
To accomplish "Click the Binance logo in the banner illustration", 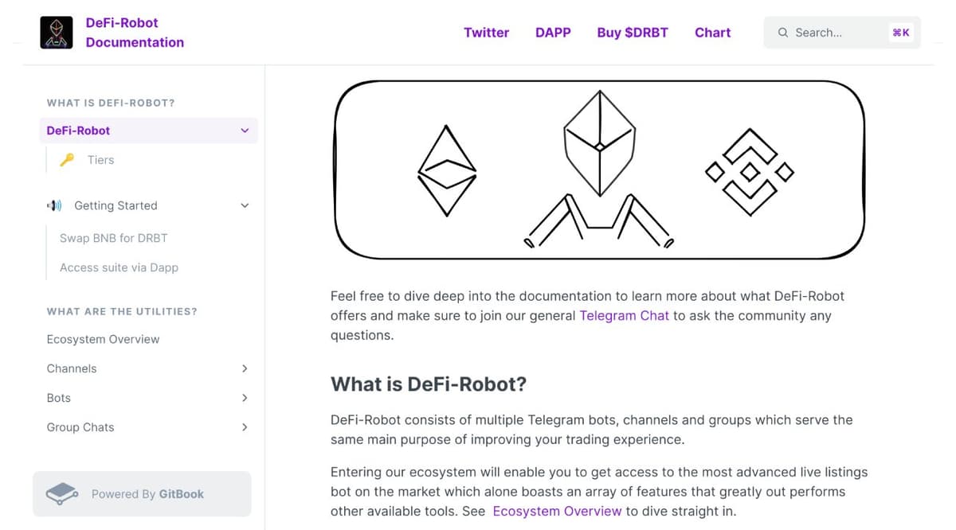I will tap(749, 170).
